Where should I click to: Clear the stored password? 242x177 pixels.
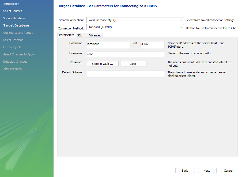pos(133,64)
